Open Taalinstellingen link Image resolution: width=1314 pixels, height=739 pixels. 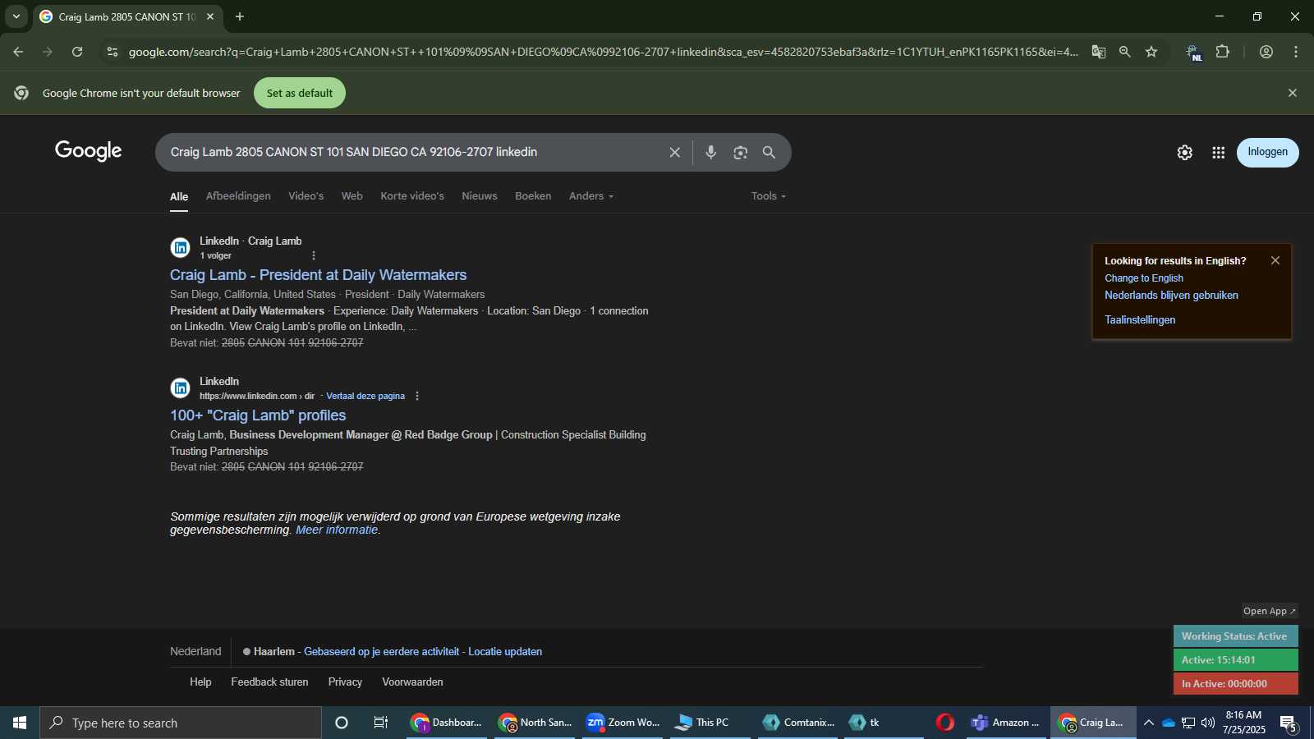click(x=1140, y=320)
